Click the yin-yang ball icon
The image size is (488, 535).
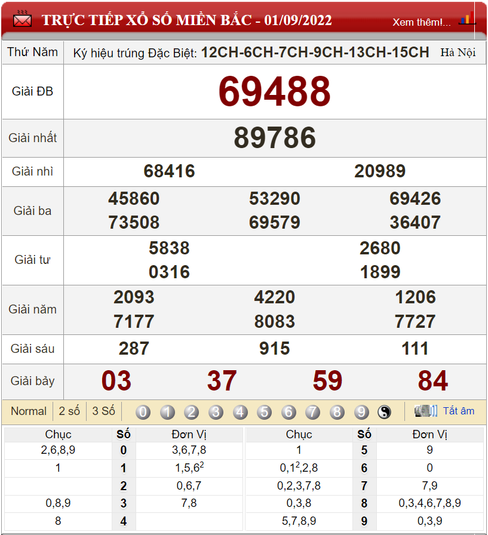coord(384,412)
